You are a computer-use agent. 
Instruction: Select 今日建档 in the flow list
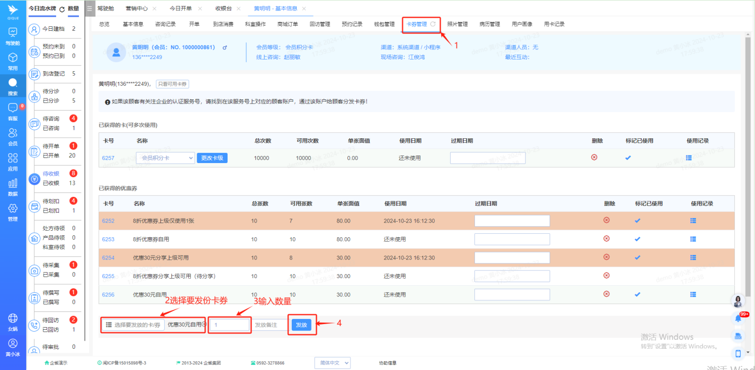(x=54, y=29)
